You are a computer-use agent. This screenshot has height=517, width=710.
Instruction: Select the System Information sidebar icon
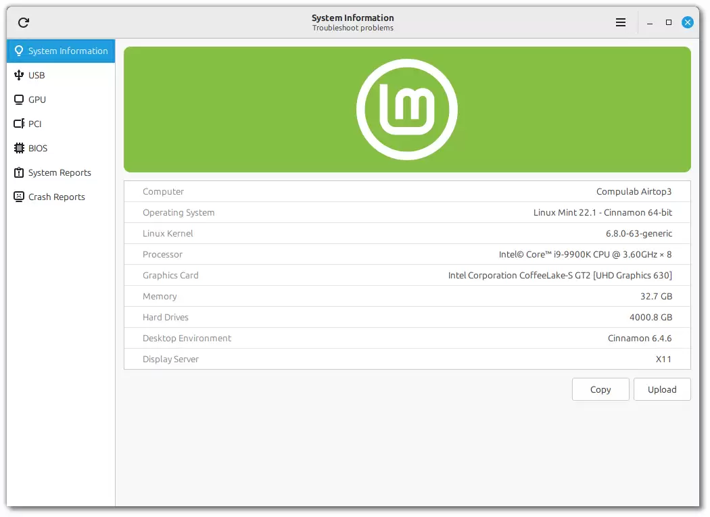pyautogui.click(x=19, y=51)
